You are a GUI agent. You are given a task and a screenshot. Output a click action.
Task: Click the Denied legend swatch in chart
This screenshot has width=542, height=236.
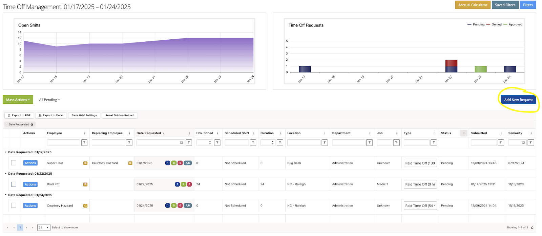coord(488,24)
